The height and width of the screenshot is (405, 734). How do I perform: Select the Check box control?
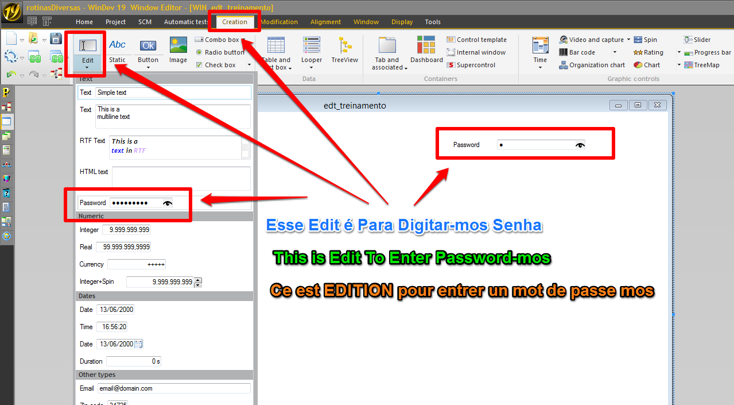pos(216,65)
